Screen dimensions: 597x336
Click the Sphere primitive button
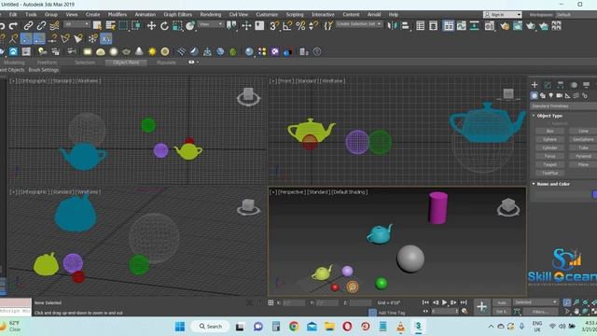pos(549,139)
